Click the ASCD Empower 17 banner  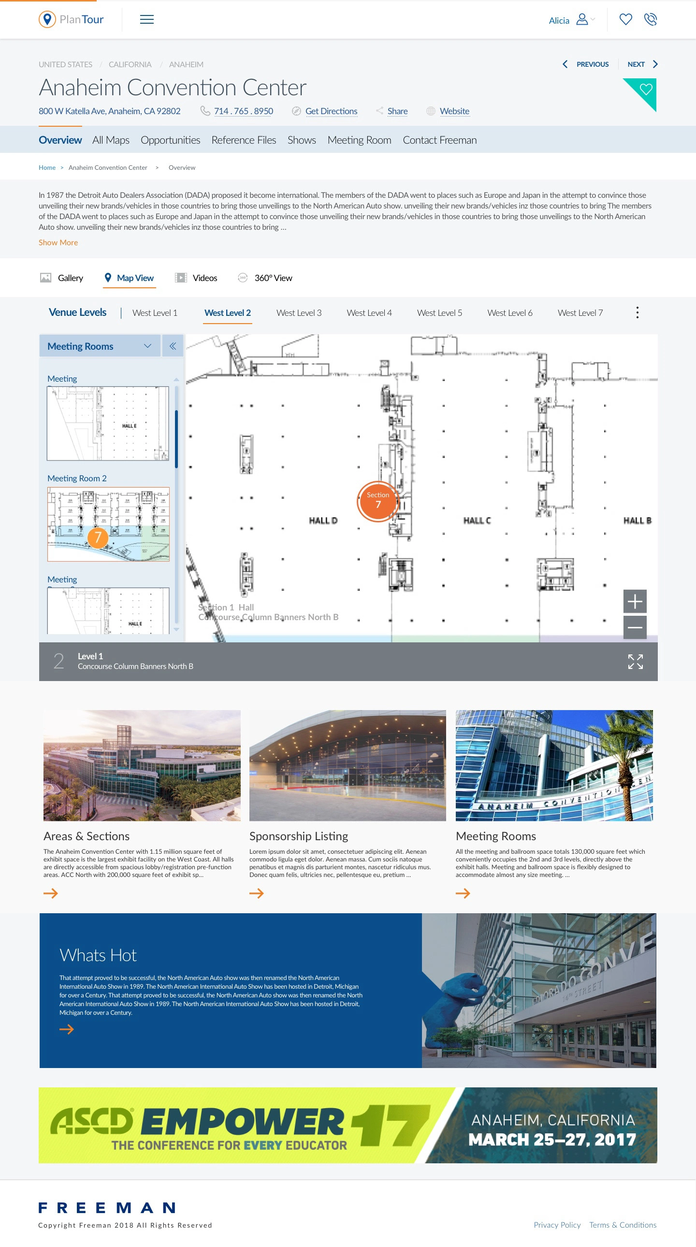[348, 1125]
